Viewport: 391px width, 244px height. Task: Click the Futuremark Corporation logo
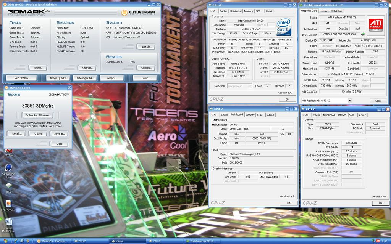pos(138,13)
